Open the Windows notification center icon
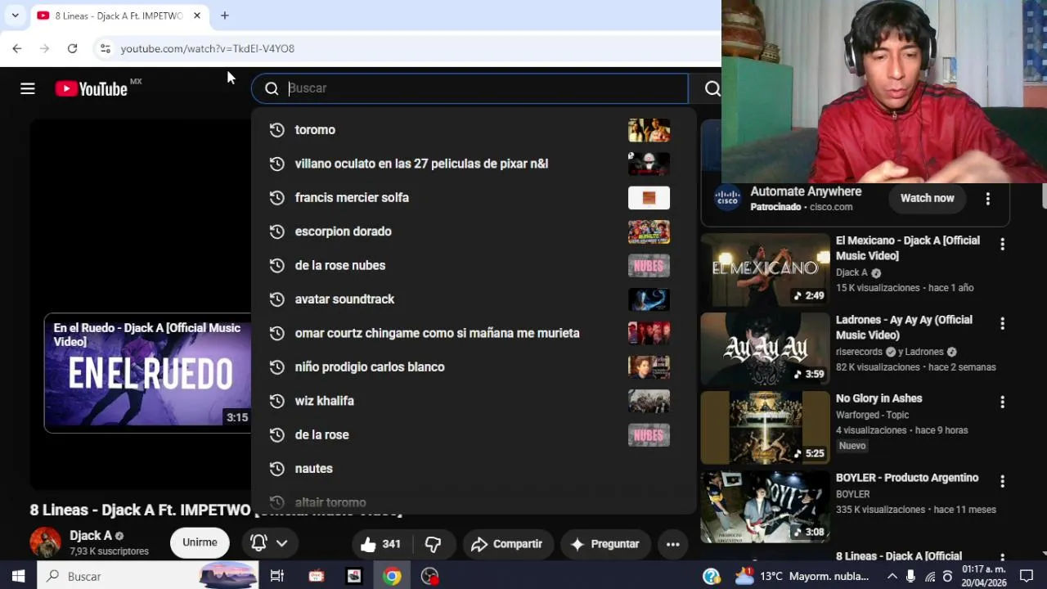Image resolution: width=1047 pixels, height=589 pixels. tap(1027, 576)
